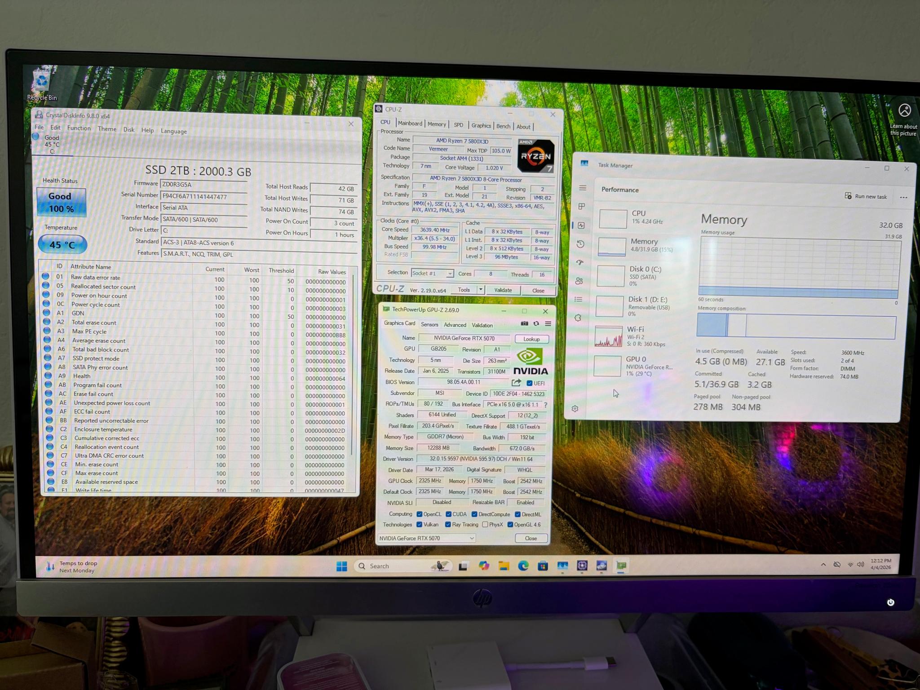The width and height of the screenshot is (920, 690).
Task: Toggle the PhysX checkbox in GPU-Z
Action: [x=485, y=525]
